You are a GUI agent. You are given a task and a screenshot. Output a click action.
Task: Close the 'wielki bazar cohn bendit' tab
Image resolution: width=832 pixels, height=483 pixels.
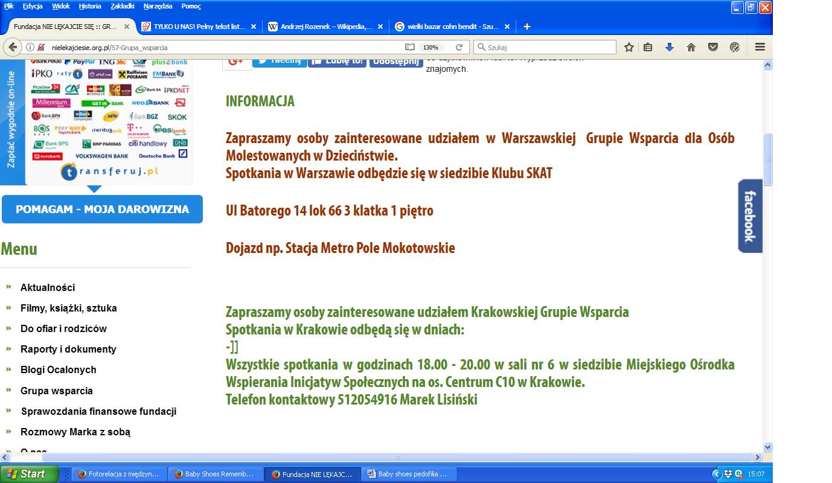[507, 27]
